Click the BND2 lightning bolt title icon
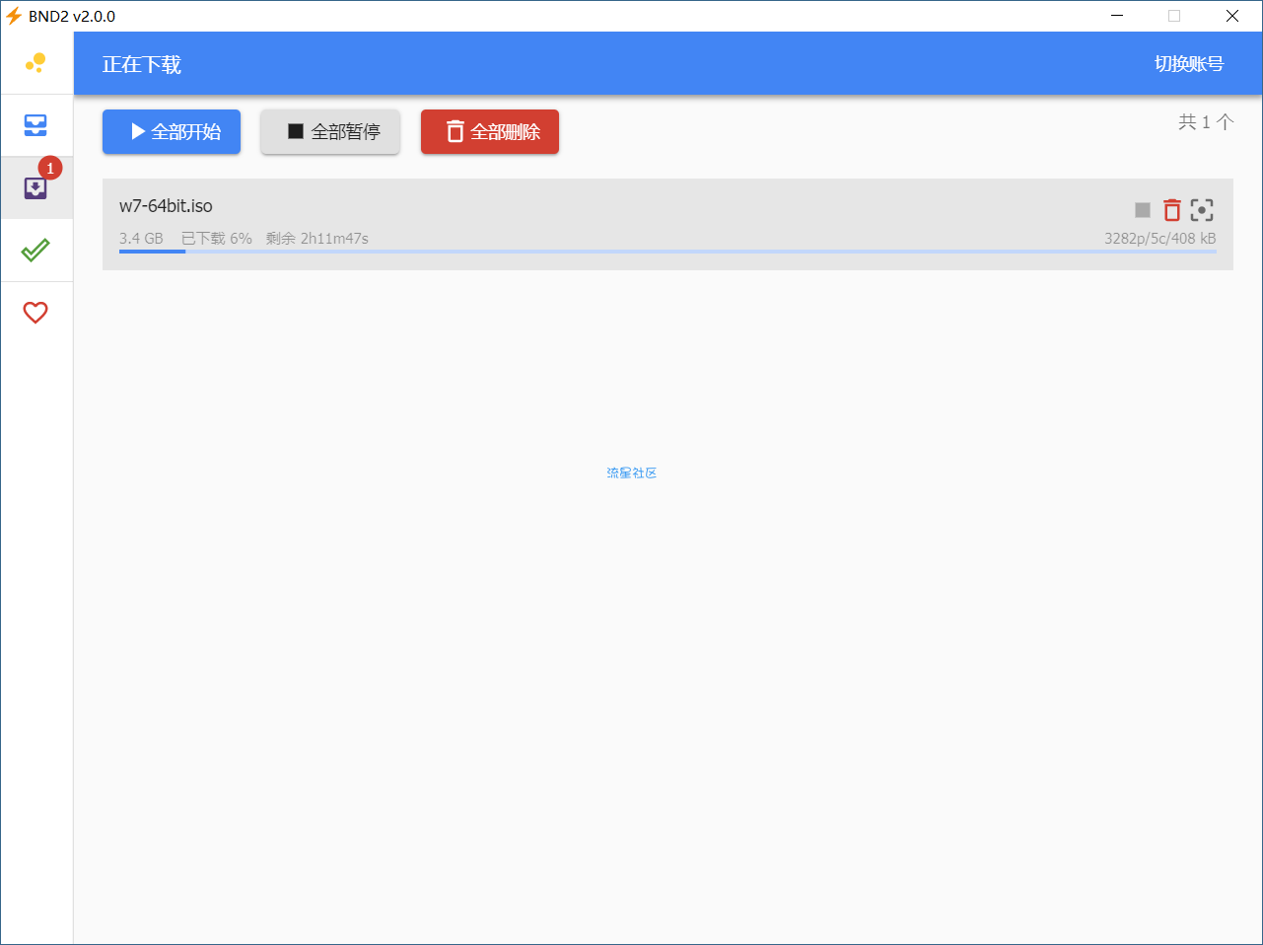The width and height of the screenshot is (1263, 945). pyautogui.click(x=14, y=16)
